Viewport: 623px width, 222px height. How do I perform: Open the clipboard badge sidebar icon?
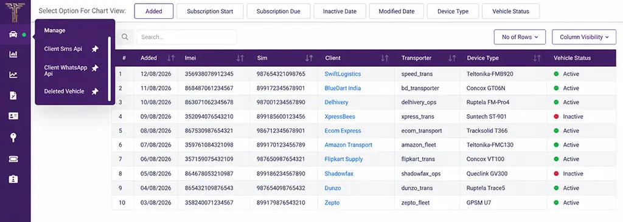tap(13, 179)
